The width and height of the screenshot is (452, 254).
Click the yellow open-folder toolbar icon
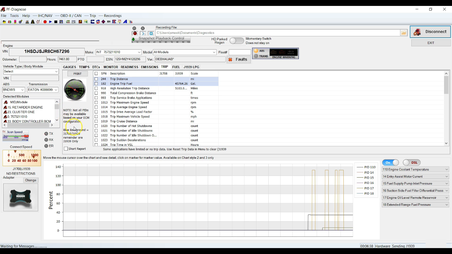tap(4, 22)
